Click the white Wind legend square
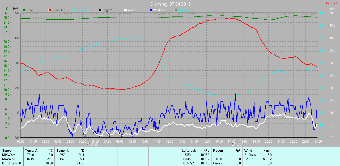This screenshot has width=340, height=166. (125, 10)
